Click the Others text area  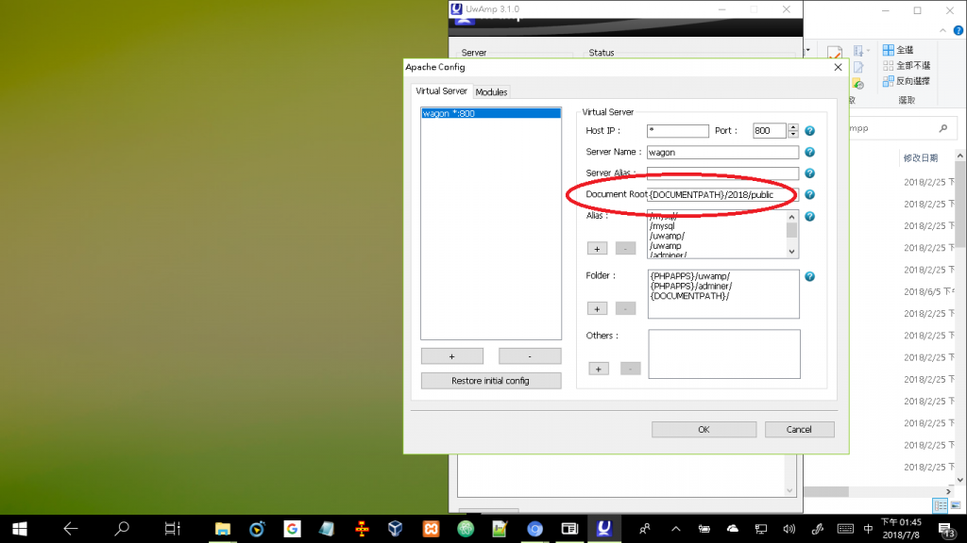point(724,354)
